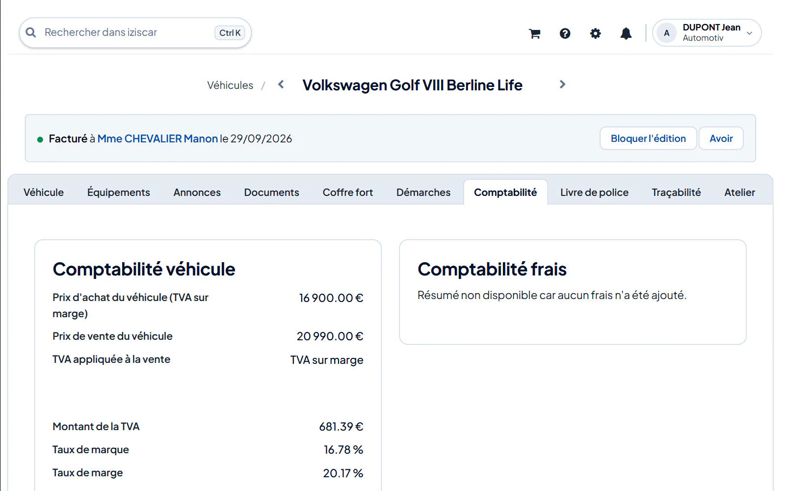Screen dimensions: 785x491
Task: Click the Taux de marge value 20.17 %
Action: 343,473
